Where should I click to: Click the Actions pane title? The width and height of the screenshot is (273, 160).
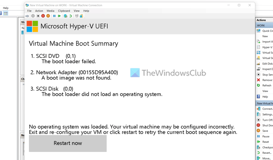pyautogui.click(x=261, y=20)
